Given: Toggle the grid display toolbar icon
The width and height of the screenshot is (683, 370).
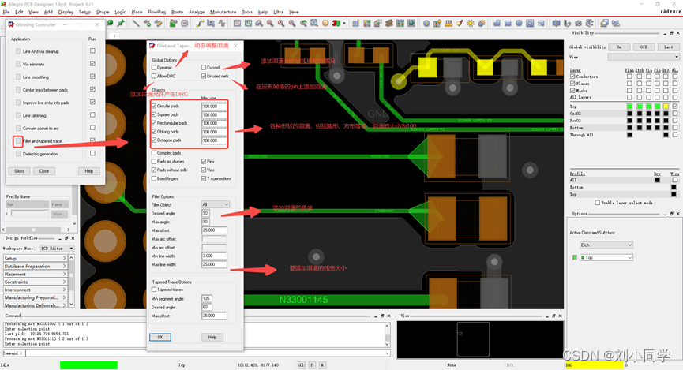Looking at the screenshot, I should (356, 23).
